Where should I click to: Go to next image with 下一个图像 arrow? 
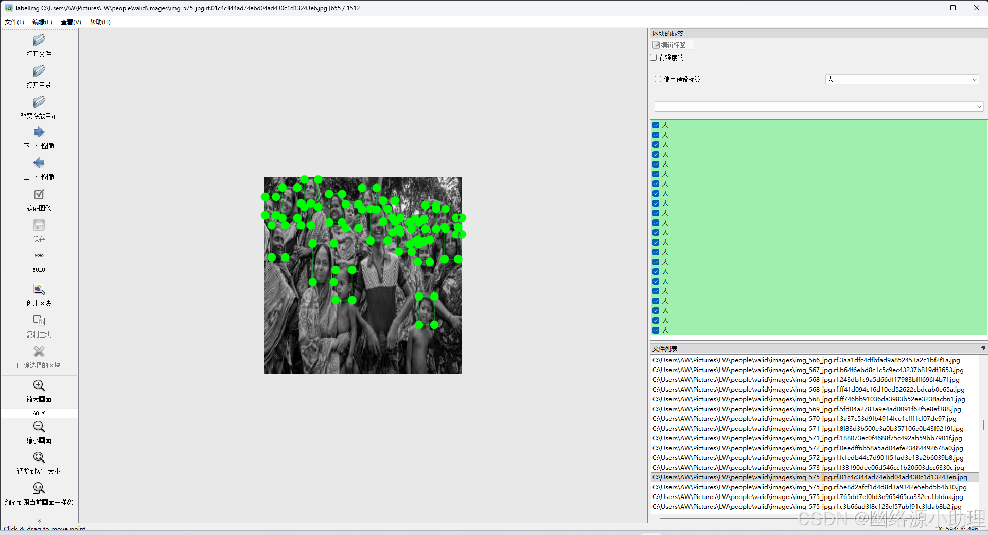(39, 132)
